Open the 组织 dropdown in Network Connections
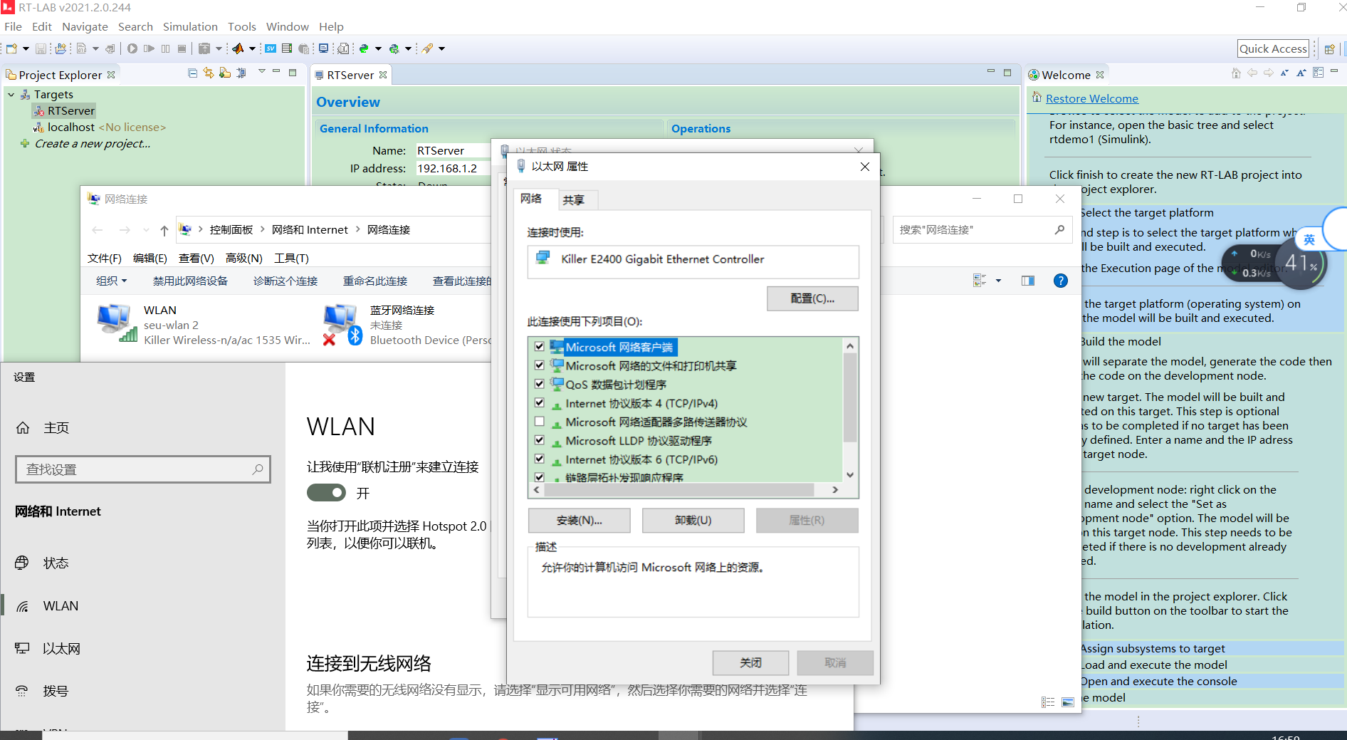 pos(111,281)
